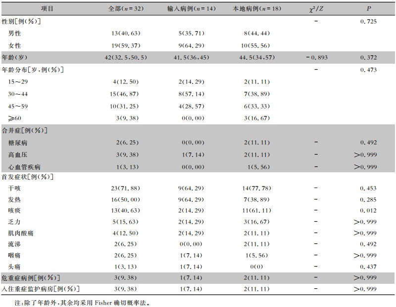The width and height of the screenshot is (396, 307).
Task: Select the P column header
Action: point(369,8)
